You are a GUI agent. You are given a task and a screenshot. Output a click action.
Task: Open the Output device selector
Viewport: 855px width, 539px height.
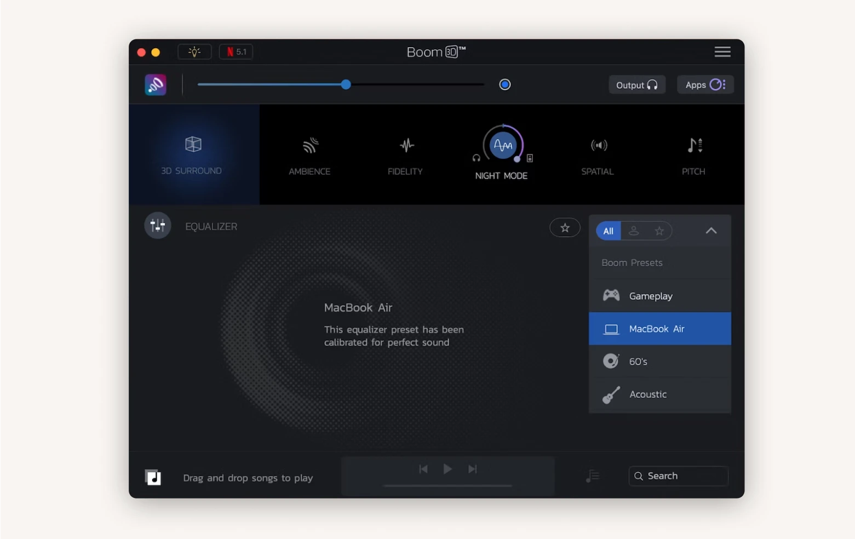pyautogui.click(x=637, y=85)
